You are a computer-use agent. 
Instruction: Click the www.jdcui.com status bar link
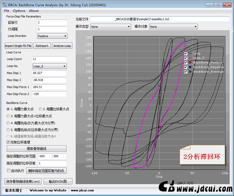[x=82, y=190]
